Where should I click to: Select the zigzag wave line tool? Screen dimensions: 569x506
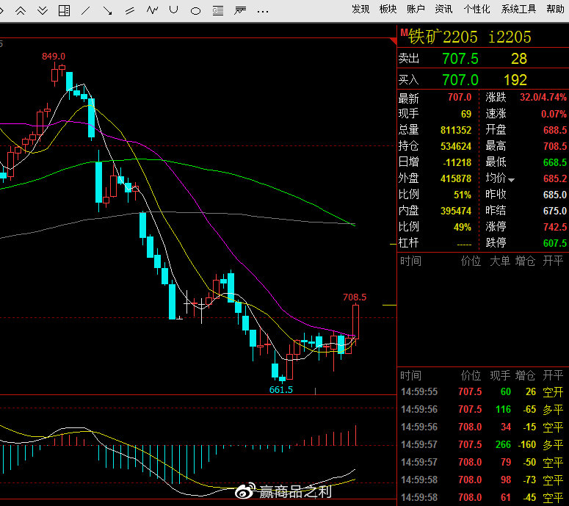[153, 10]
